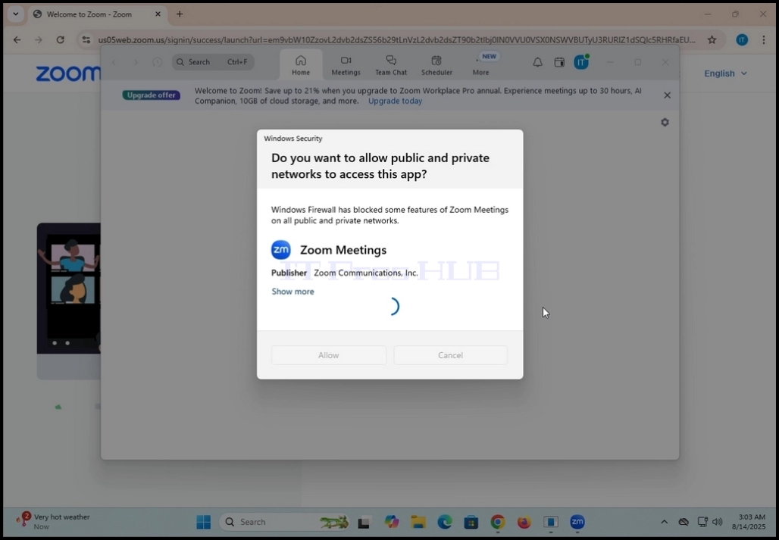Open Zoom notifications bell
Image resolution: width=779 pixels, height=540 pixels.
[x=537, y=63]
